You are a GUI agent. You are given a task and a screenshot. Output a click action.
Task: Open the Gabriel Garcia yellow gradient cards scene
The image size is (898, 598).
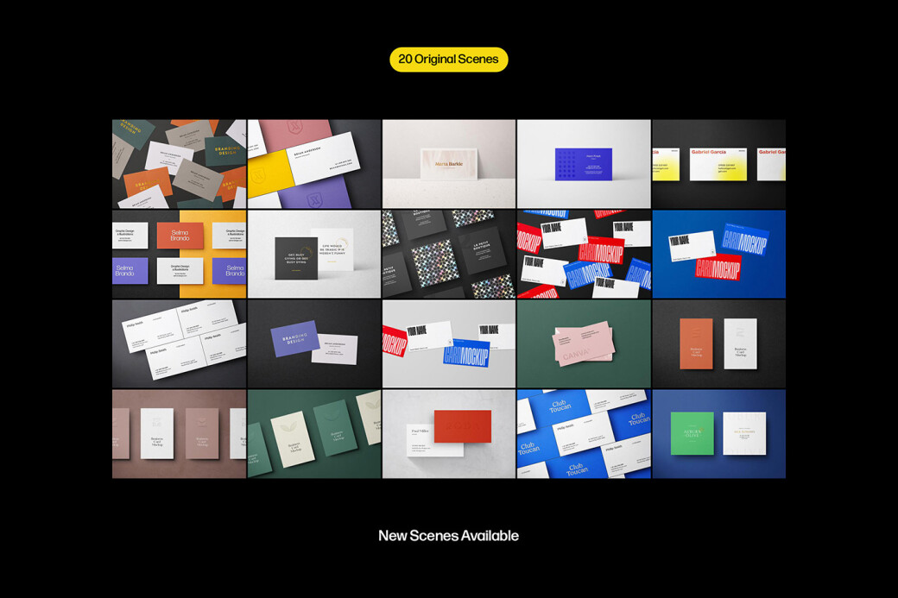click(718, 162)
